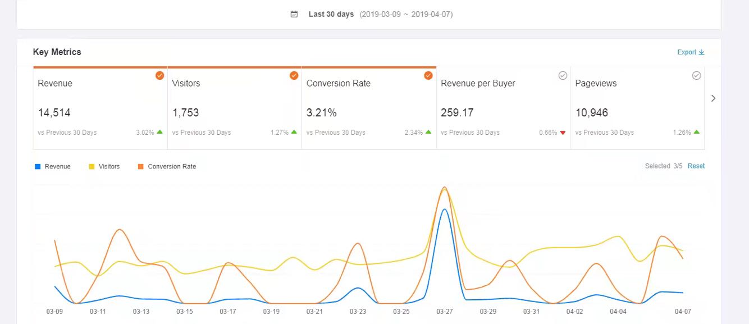Click the green up arrow in Conversion Rate card
The width and height of the screenshot is (749, 324).
pos(428,132)
